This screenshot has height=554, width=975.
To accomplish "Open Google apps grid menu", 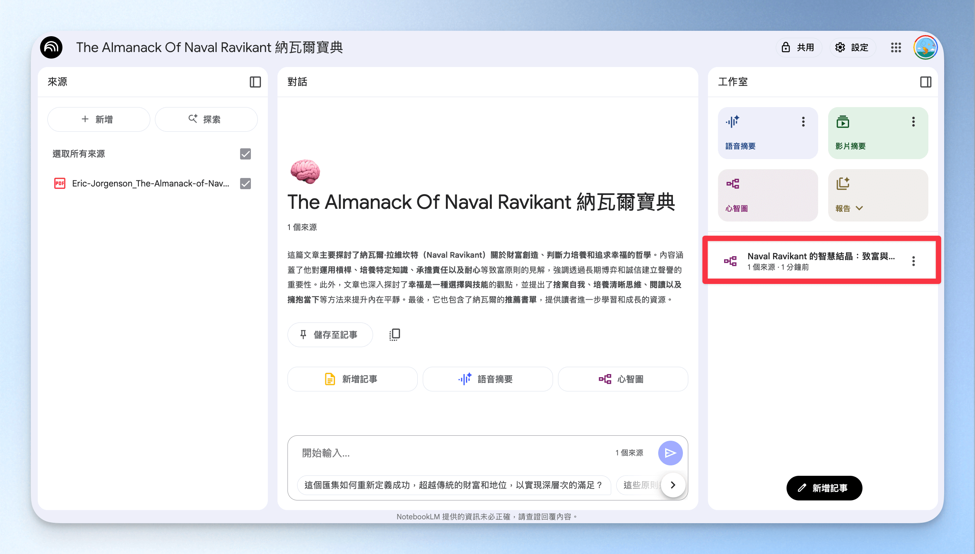I will pyautogui.click(x=896, y=47).
